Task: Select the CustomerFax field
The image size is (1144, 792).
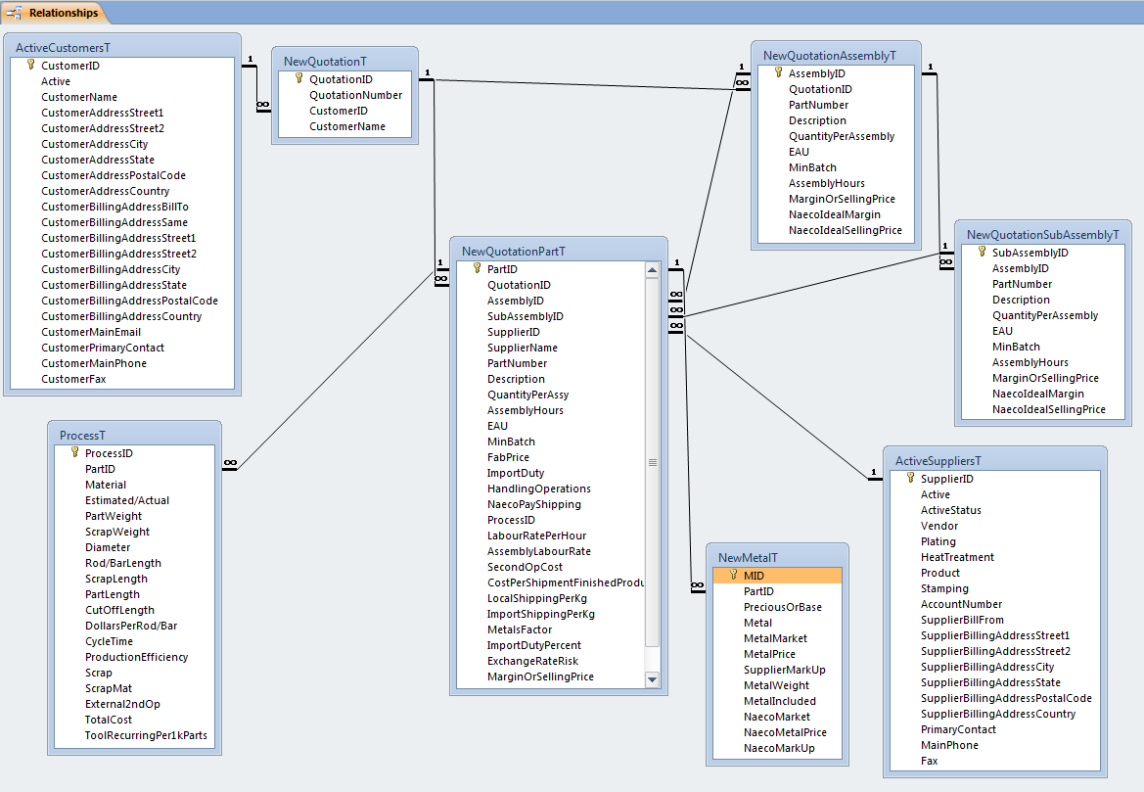Action: coord(122,379)
